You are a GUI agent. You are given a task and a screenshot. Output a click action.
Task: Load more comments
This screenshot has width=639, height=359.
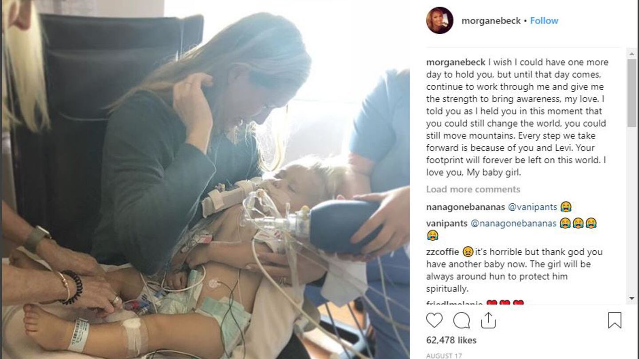[473, 189]
